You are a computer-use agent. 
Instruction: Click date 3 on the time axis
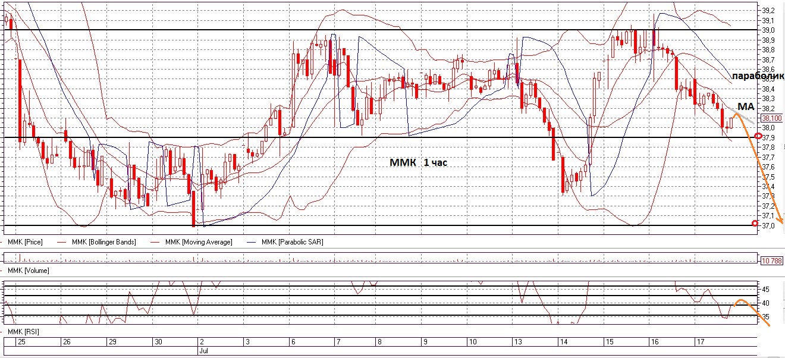point(247,342)
